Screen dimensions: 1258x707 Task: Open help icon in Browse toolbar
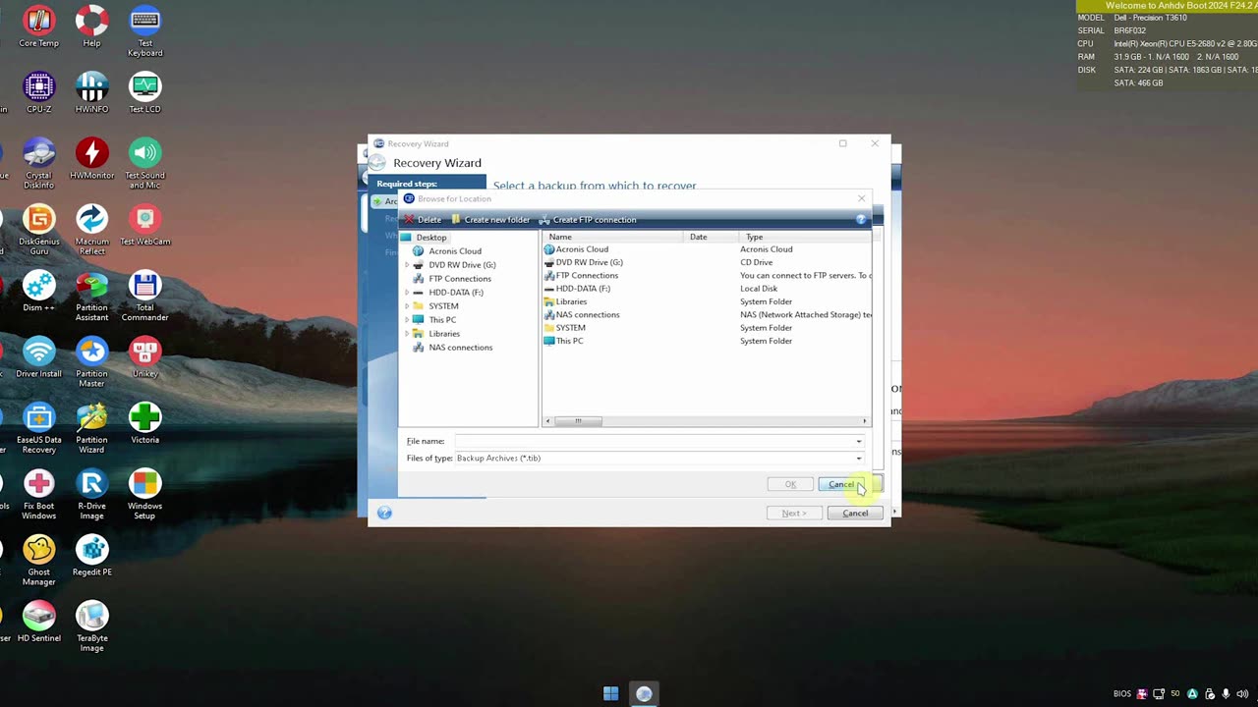pyautogui.click(x=861, y=220)
